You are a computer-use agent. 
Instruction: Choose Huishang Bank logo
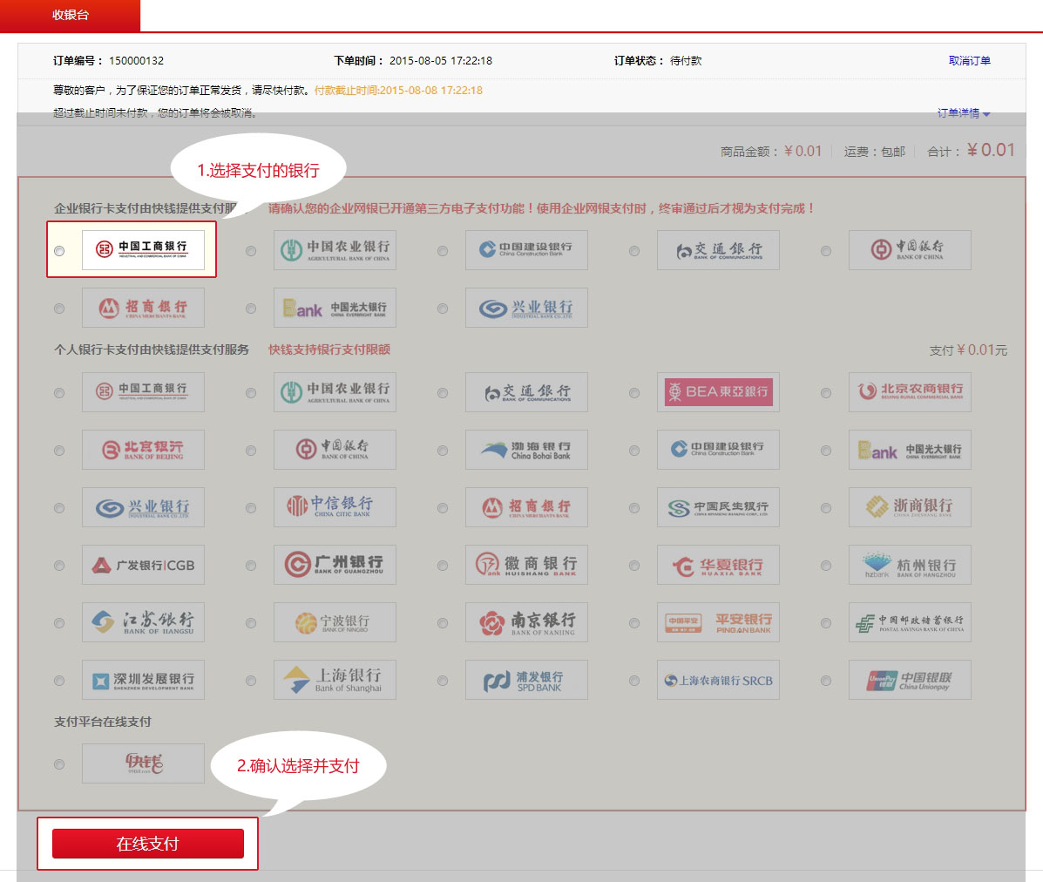pos(526,565)
